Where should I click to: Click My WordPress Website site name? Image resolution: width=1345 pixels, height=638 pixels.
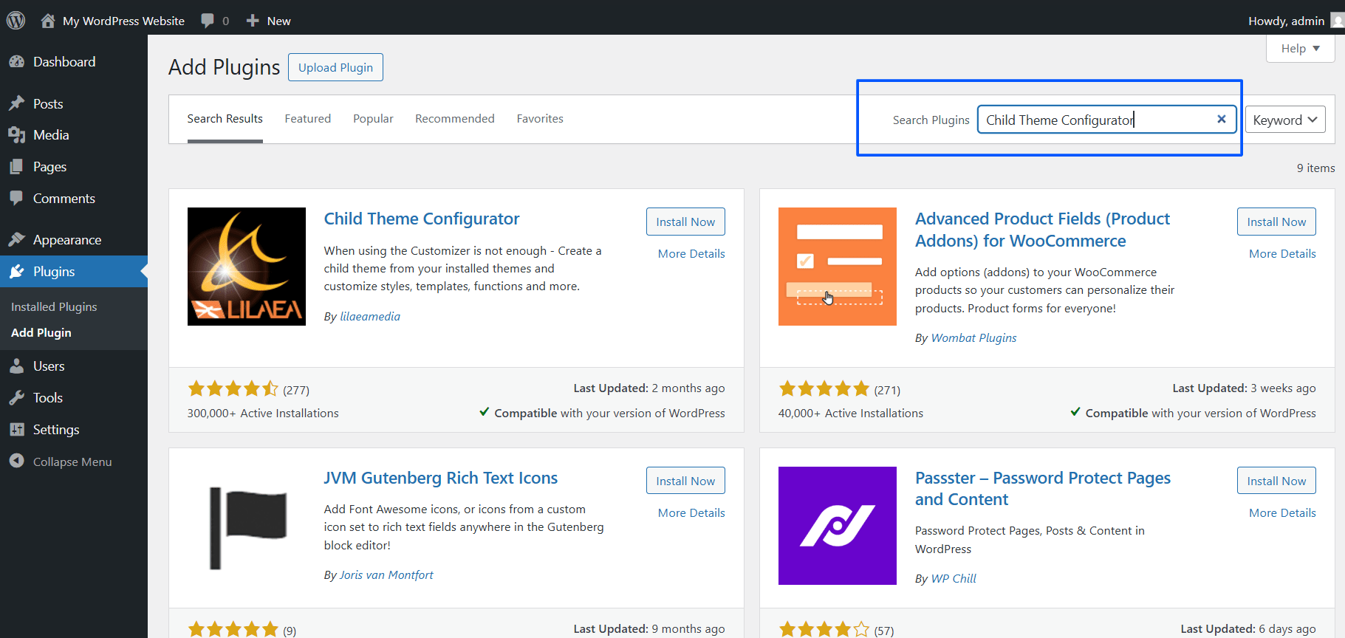click(123, 21)
